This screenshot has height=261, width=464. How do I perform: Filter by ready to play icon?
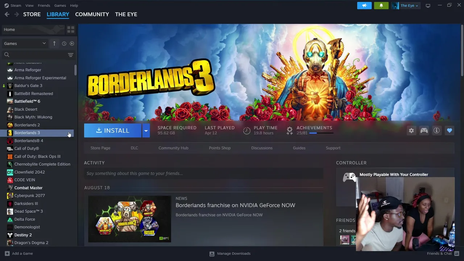pyautogui.click(x=72, y=43)
